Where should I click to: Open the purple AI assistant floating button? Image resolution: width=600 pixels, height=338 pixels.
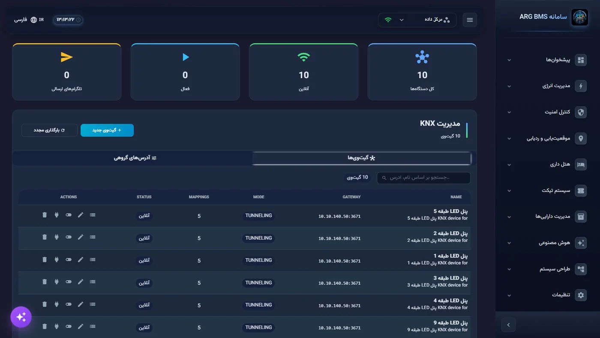click(21, 317)
